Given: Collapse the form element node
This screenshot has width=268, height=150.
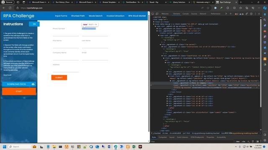Looking at the screenshot, I should [164, 58].
